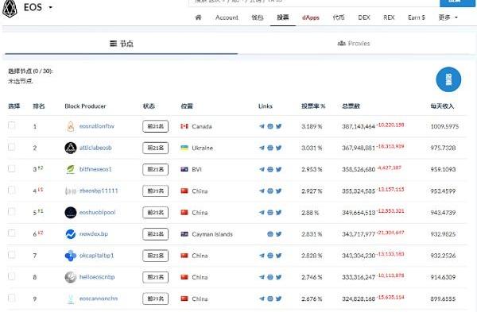The width and height of the screenshot is (477, 312).
Task: Click the website globe icon for eoscannonchn
Action: pyautogui.click(x=270, y=299)
